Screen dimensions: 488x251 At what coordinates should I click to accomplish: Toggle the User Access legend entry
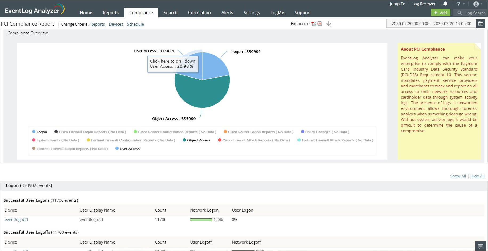pyautogui.click(x=127, y=149)
